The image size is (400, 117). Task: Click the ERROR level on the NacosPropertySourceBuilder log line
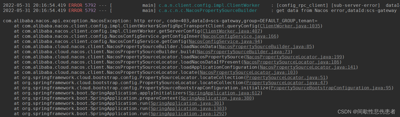tap(75, 11)
